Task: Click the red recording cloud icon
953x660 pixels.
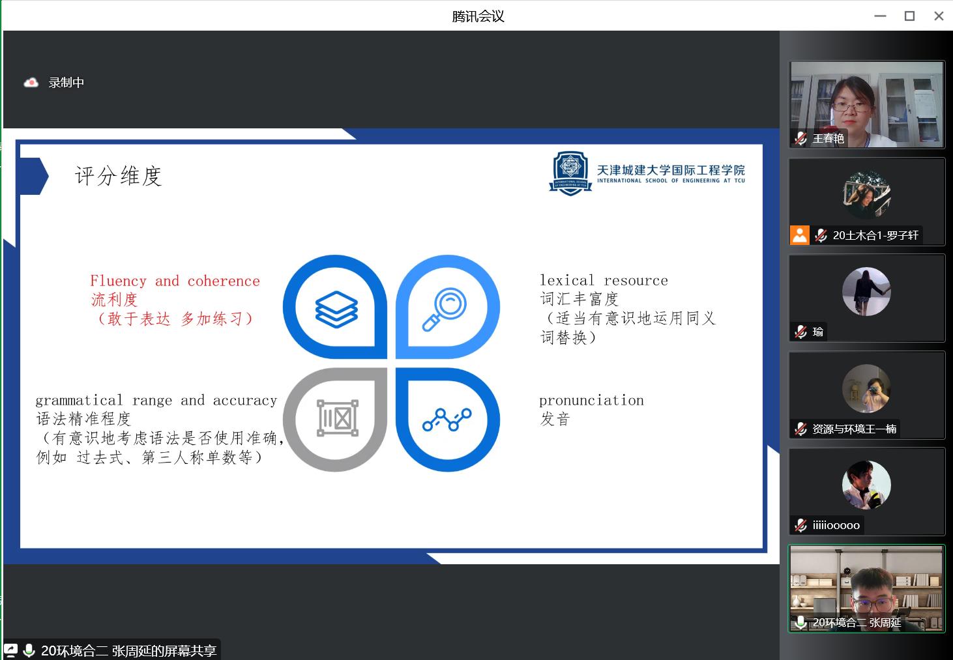Action: point(31,83)
